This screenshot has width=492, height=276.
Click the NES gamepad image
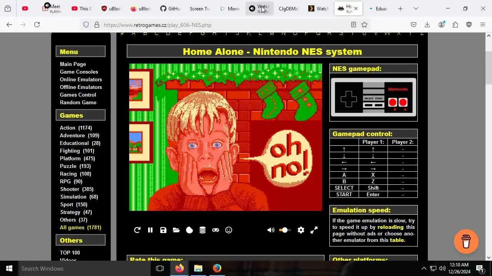pyautogui.click(x=374, y=97)
